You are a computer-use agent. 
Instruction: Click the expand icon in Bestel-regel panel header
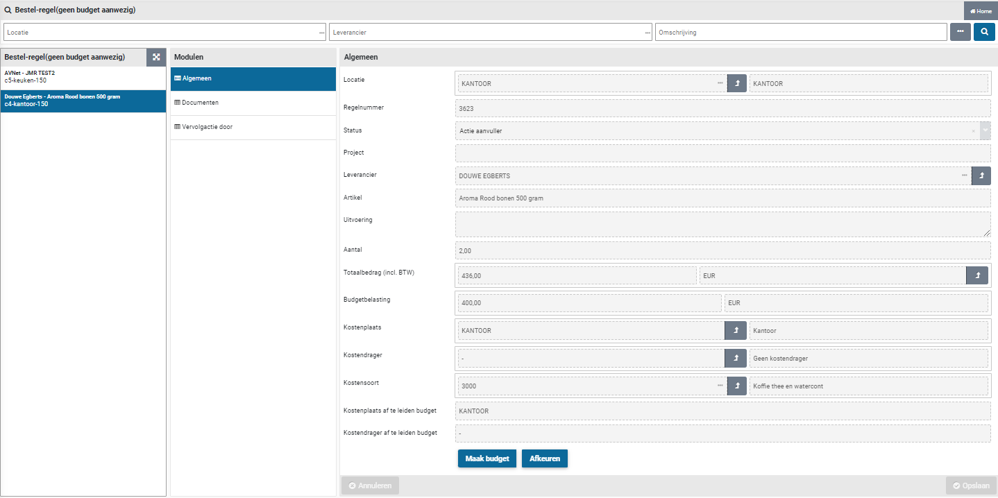coord(156,57)
